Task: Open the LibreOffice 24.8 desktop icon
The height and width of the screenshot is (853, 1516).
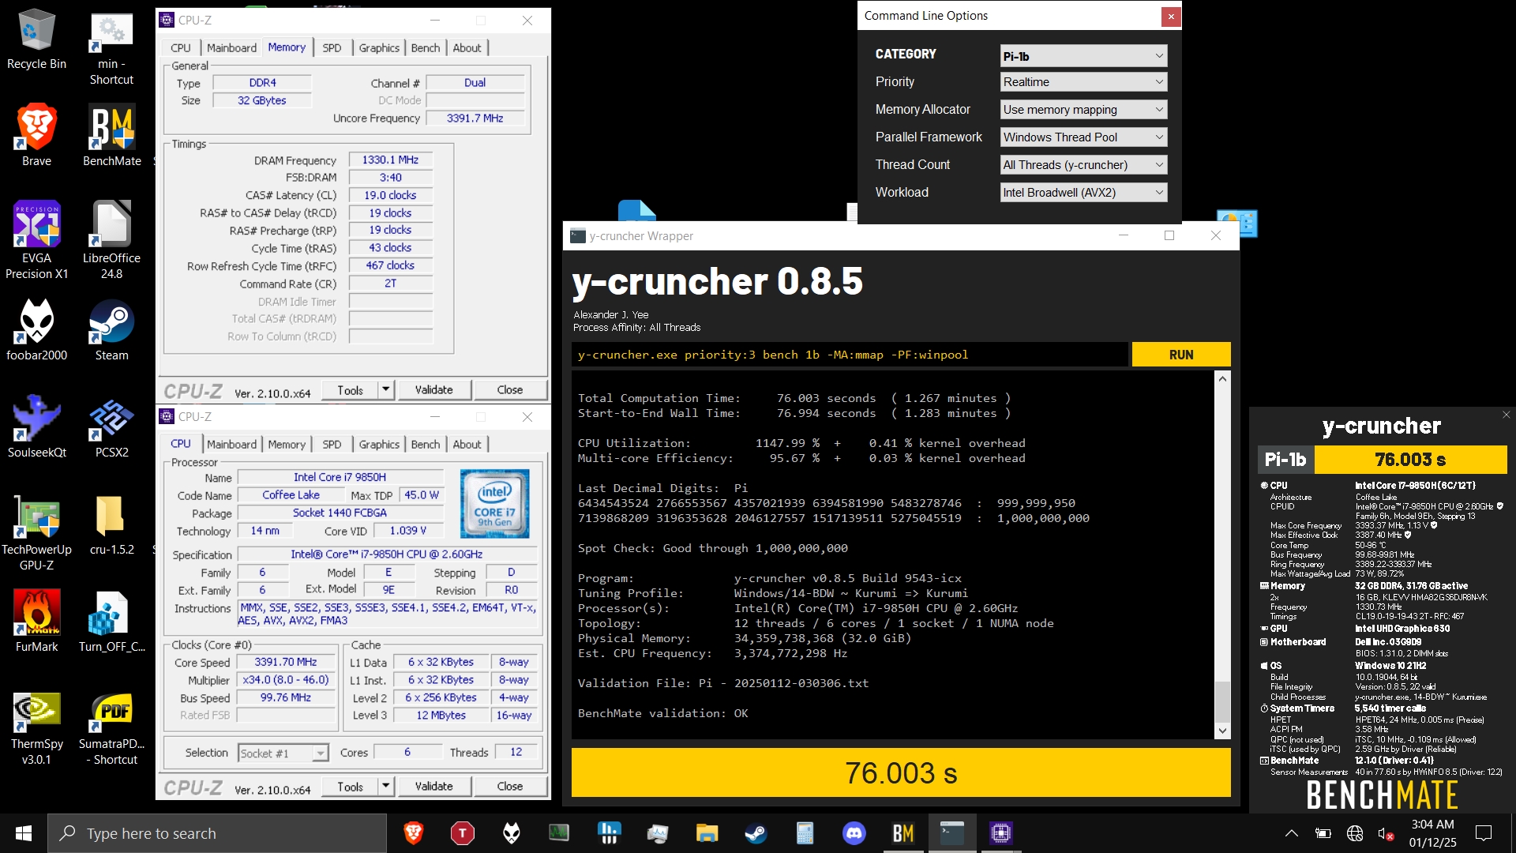Action: [x=111, y=239]
